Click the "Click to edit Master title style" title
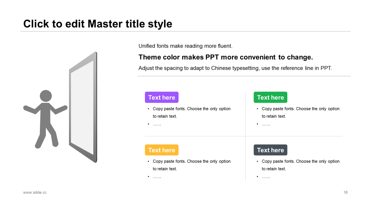This screenshot has width=371, height=208. click(98, 24)
